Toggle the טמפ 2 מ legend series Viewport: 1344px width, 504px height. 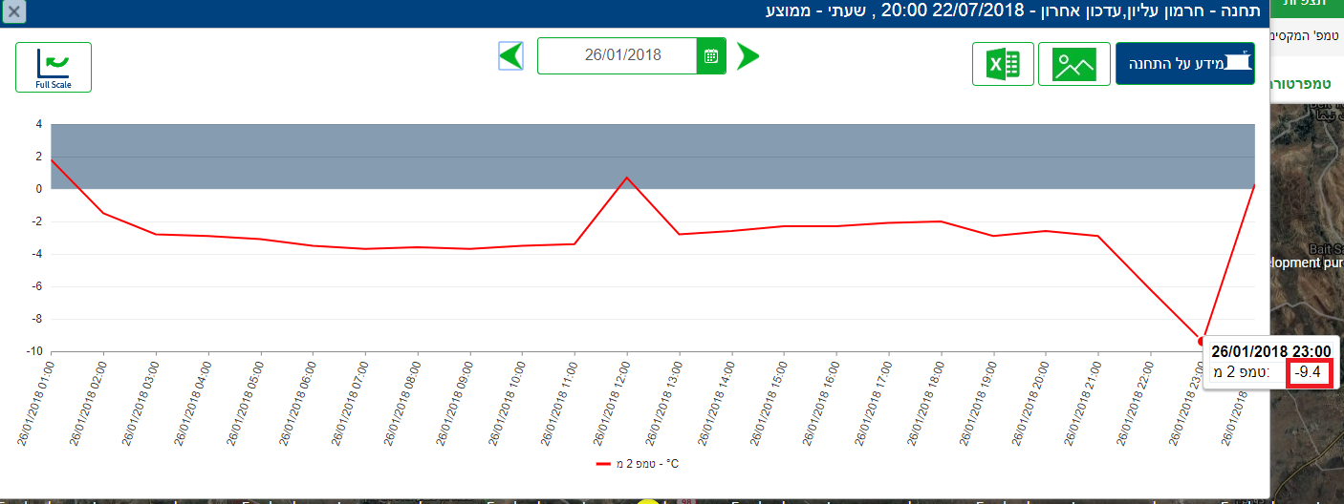point(638,464)
